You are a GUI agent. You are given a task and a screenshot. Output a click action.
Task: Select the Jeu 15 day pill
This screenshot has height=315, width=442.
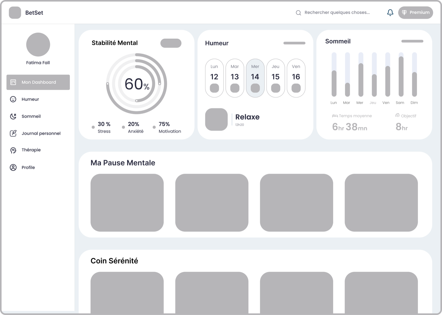point(276,78)
